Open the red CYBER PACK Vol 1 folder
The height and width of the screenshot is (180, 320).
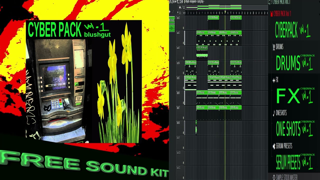(282, 14)
